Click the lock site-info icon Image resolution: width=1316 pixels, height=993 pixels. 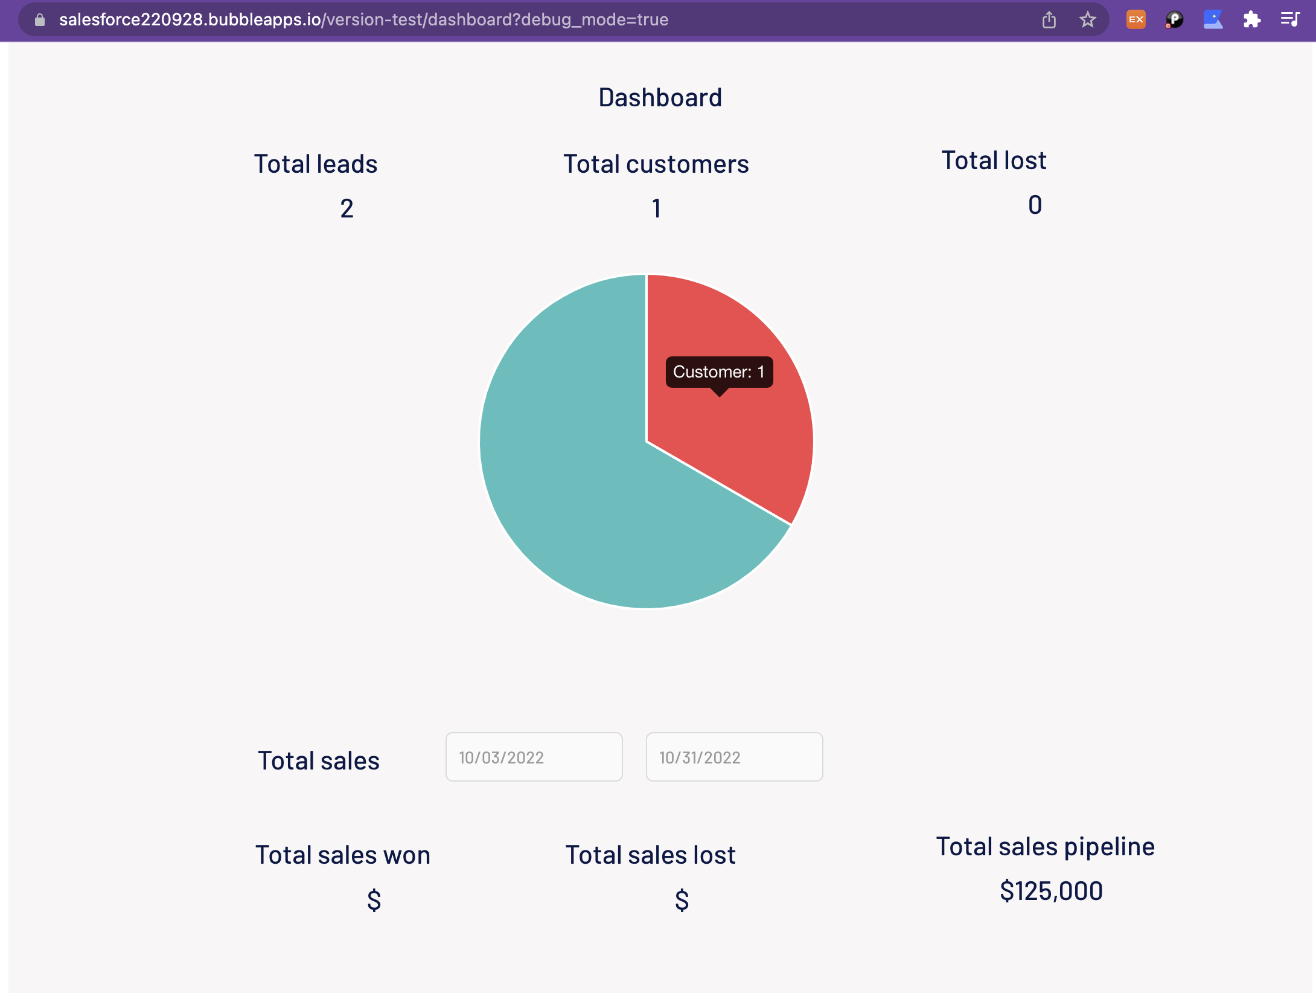click(x=40, y=20)
